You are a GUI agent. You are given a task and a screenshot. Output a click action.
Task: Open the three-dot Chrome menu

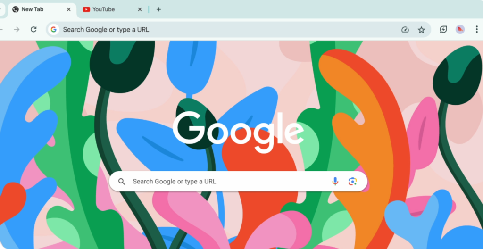coord(477,30)
